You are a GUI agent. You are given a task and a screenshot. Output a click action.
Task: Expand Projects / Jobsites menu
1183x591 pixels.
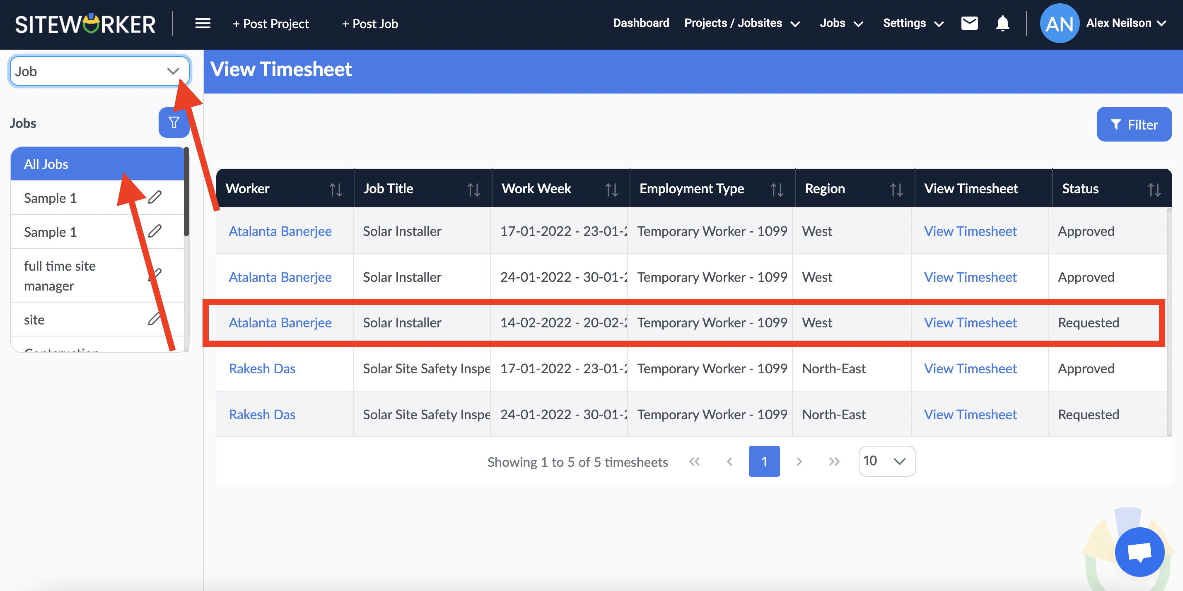[742, 23]
